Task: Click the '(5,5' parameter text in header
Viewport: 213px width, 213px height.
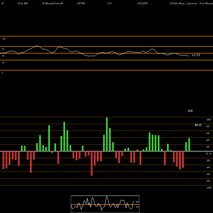Action: (x=109, y=3)
